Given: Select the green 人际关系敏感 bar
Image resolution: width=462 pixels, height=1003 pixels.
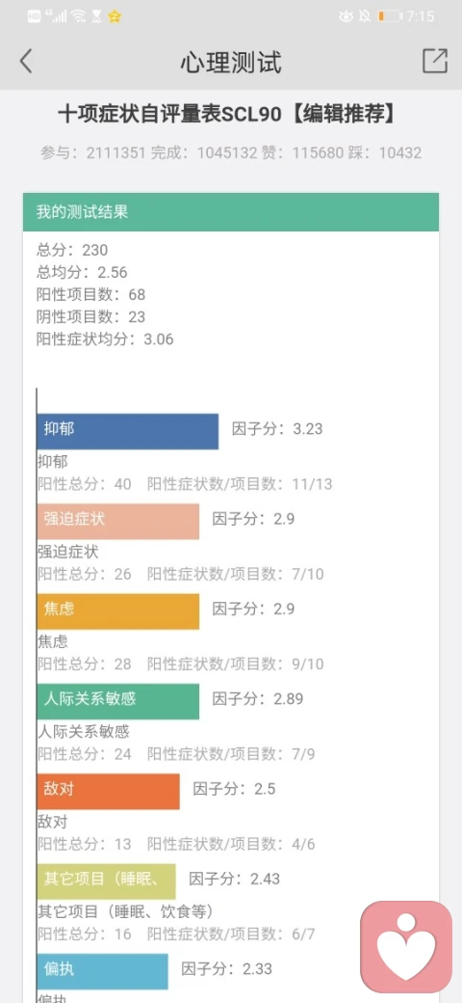Looking at the screenshot, I should coord(118,701).
